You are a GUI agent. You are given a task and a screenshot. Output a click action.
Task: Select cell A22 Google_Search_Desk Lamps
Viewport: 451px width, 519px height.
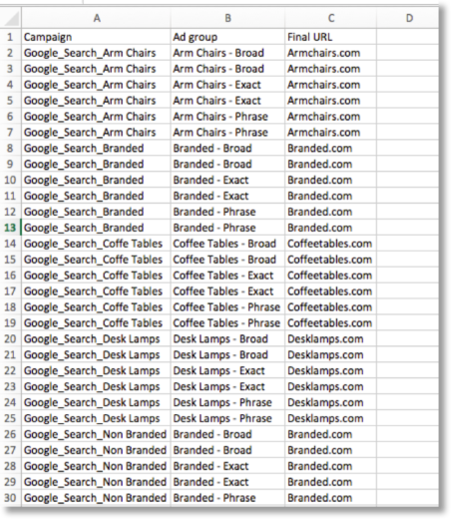pyautogui.click(x=96, y=371)
